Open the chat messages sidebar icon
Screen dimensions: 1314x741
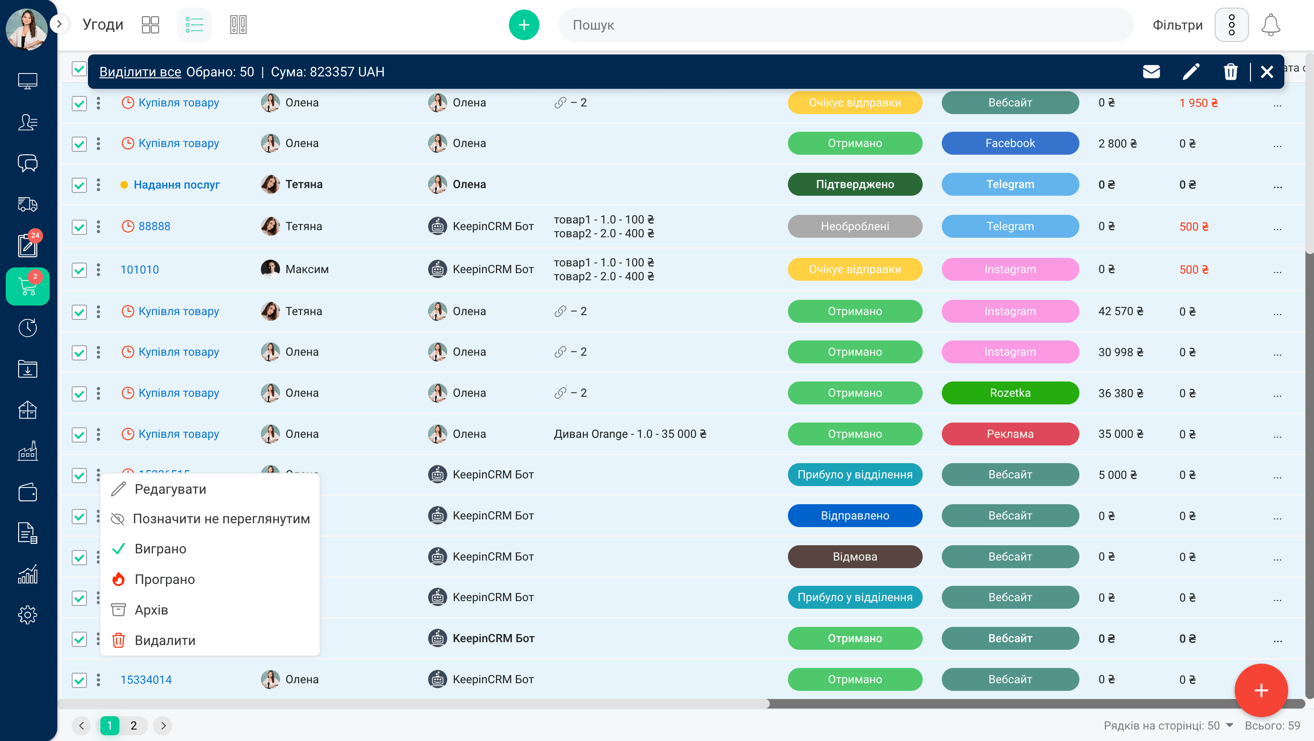coord(28,164)
